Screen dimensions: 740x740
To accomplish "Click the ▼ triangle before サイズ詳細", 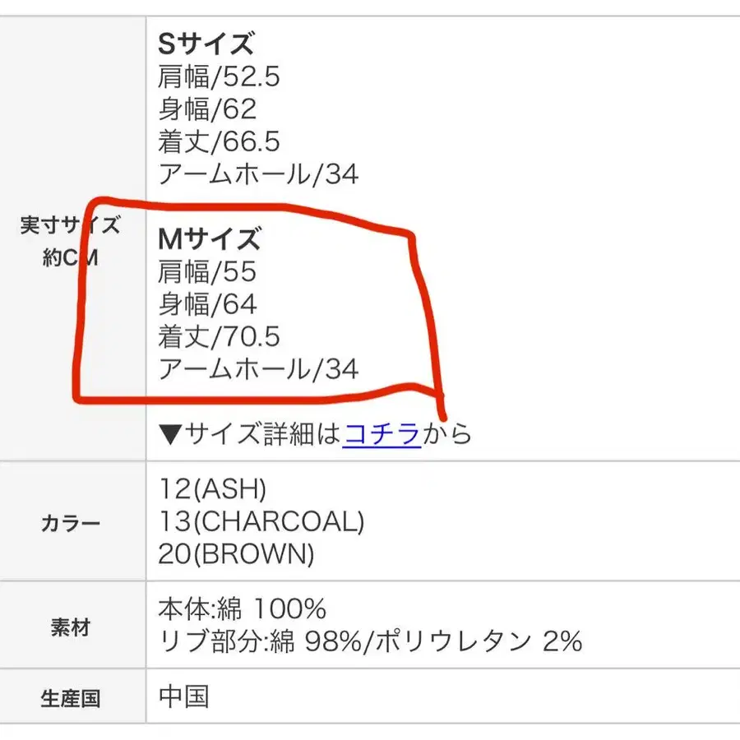I will [169, 433].
